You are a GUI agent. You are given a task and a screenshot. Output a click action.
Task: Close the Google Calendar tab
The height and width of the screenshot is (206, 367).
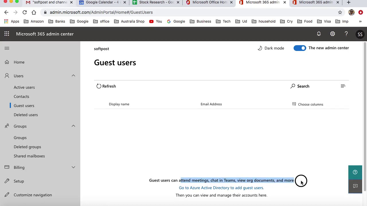[125, 2]
